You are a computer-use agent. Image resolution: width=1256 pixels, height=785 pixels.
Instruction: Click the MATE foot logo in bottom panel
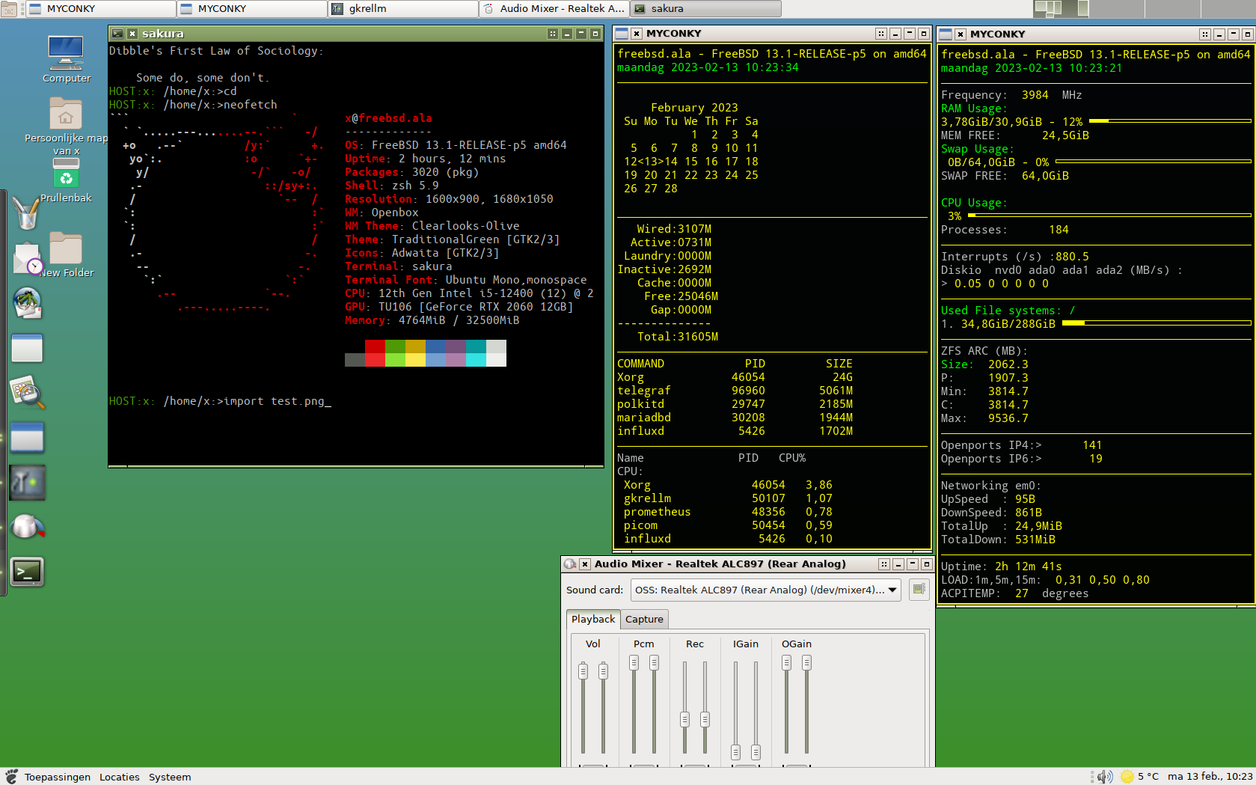11,777
